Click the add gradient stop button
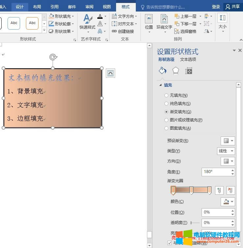The height and width of the screenshot is (248, 243). click(x=219, y=190)
